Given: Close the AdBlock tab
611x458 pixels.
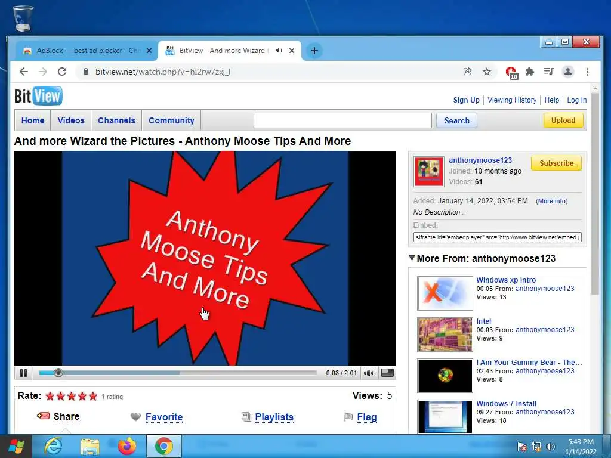Looking at the screenshot, I should click(149, 51).
